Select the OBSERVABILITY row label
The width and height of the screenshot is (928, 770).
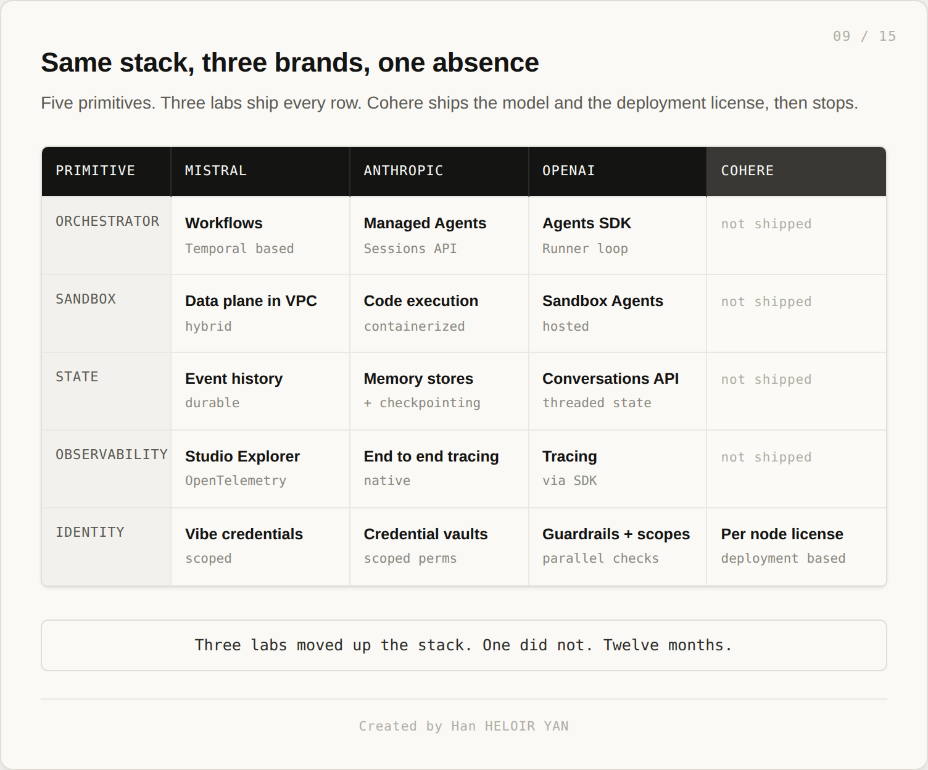click(112, 455)
